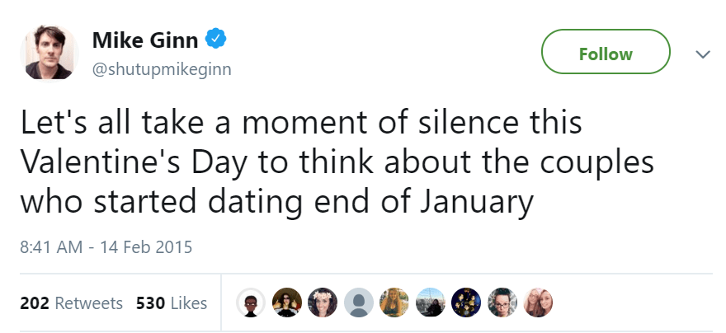
Task: Click the city skyline liker avatar
Action: [x=429, y=303]
